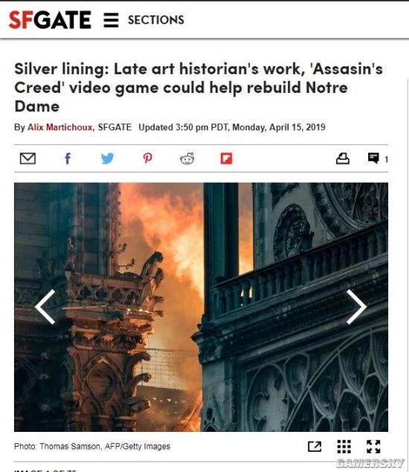
Task: Pin article on Pinterest
Action: [x=147, y=158]
